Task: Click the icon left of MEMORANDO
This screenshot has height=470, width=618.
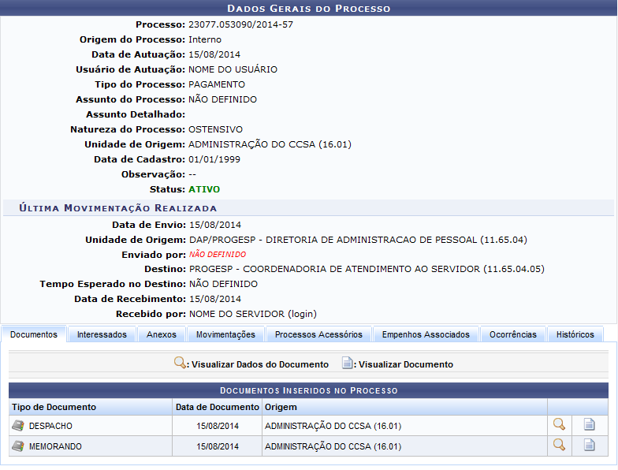Action: pyautogui.click(x=18, y=446)
